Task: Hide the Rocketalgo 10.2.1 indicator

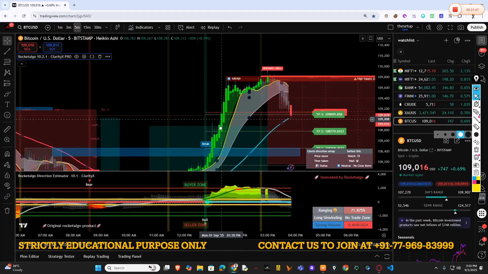Action: click(x=77, y=57)
